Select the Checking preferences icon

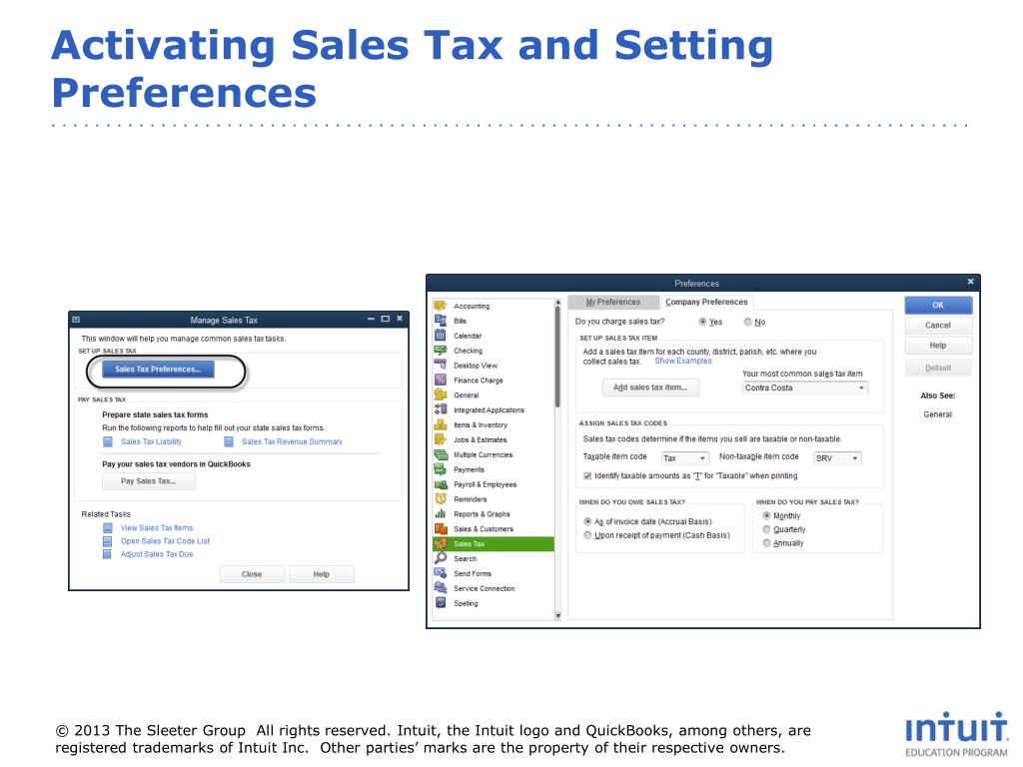[441, 351]
